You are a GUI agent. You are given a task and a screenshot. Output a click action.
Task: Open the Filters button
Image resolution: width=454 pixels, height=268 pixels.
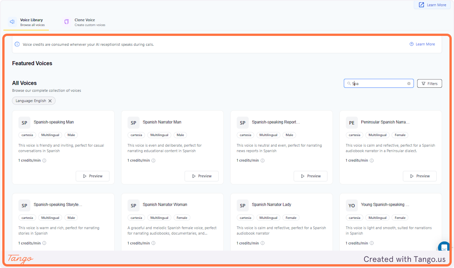point(429,84)
